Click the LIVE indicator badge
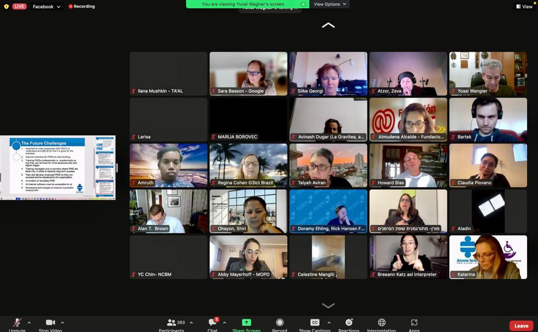Image resolution: width=538 pixels, height=332 pixels. (x=19, y=6)
